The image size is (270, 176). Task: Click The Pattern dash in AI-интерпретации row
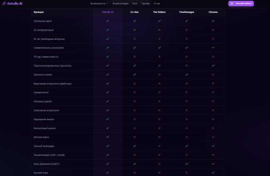point(159,30)
